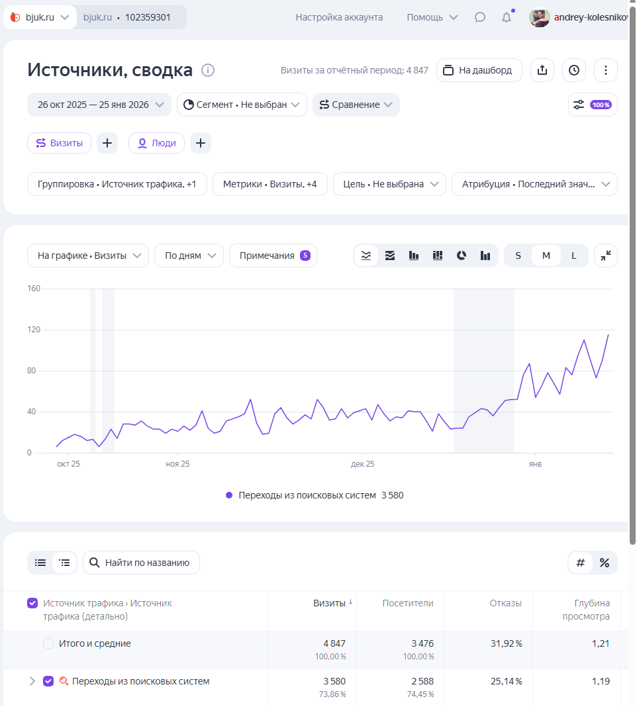
Task: Click the На дашборд button
Action: 479,70
